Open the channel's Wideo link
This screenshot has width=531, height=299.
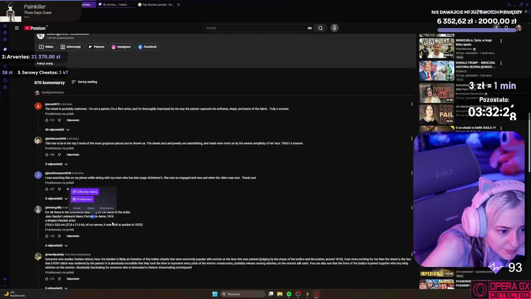[x=46, y=47]
